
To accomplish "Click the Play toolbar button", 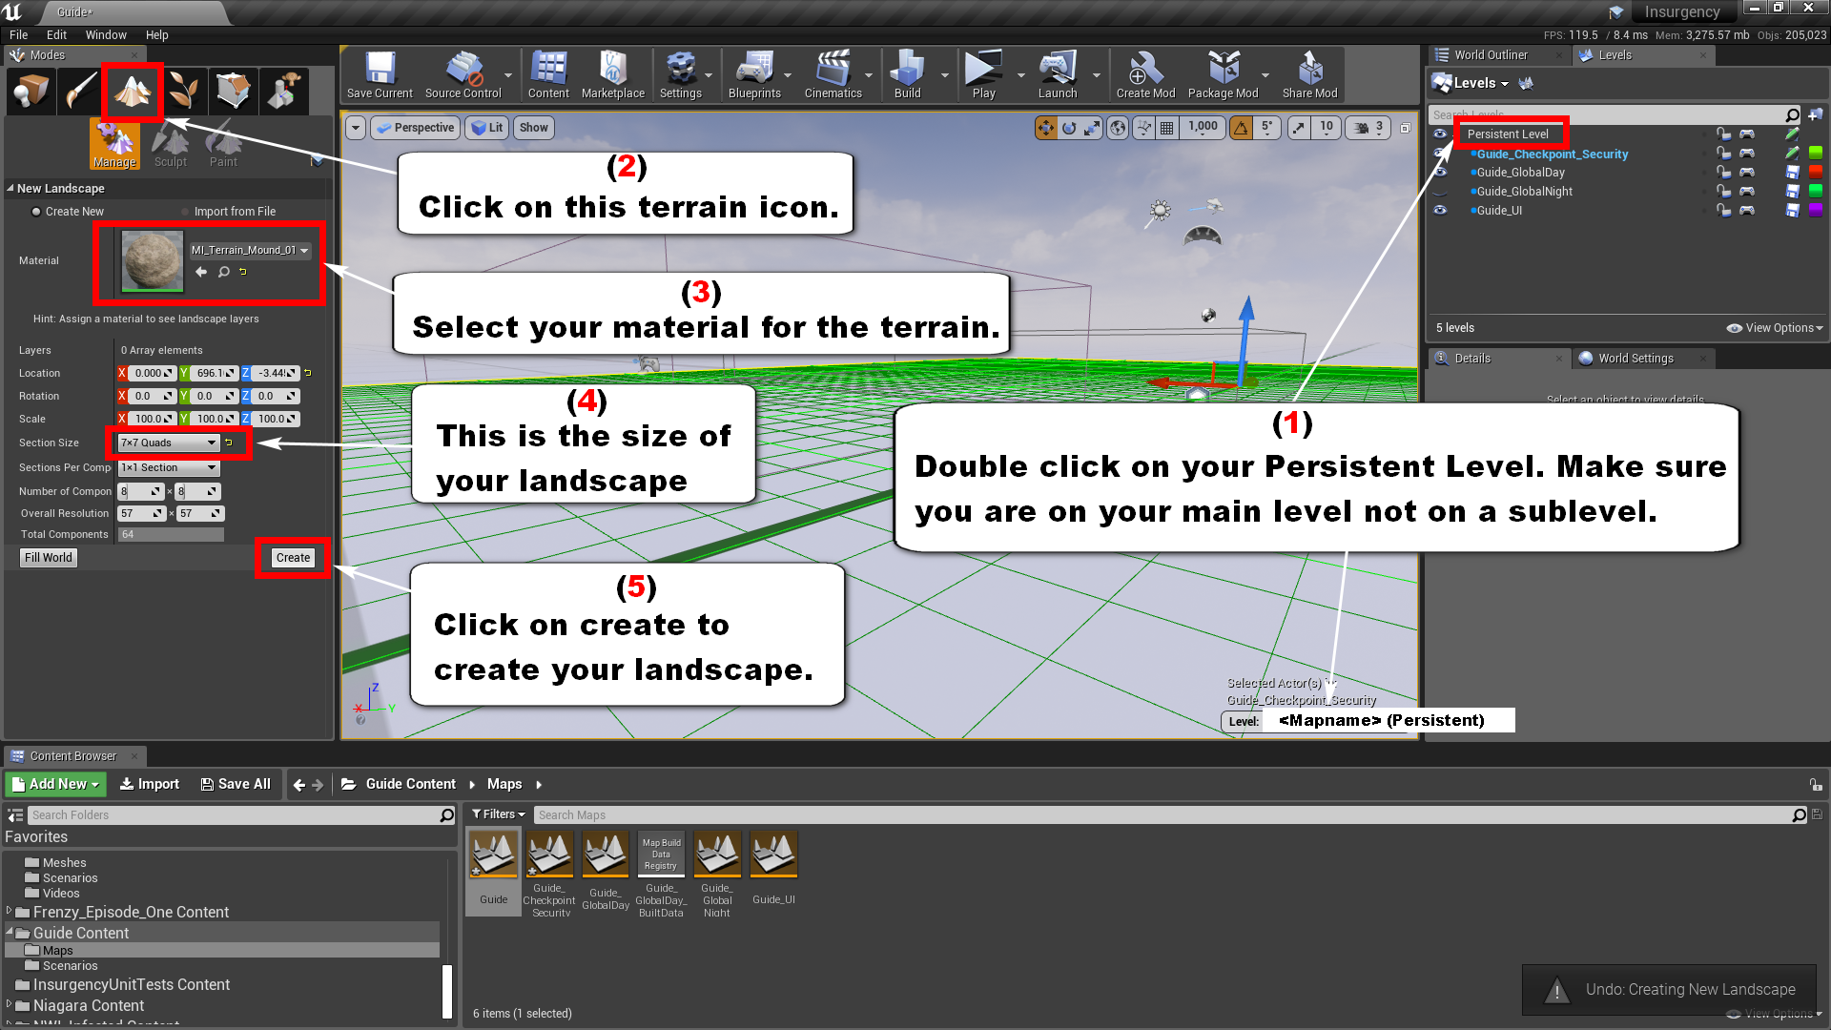I will 983,75.
